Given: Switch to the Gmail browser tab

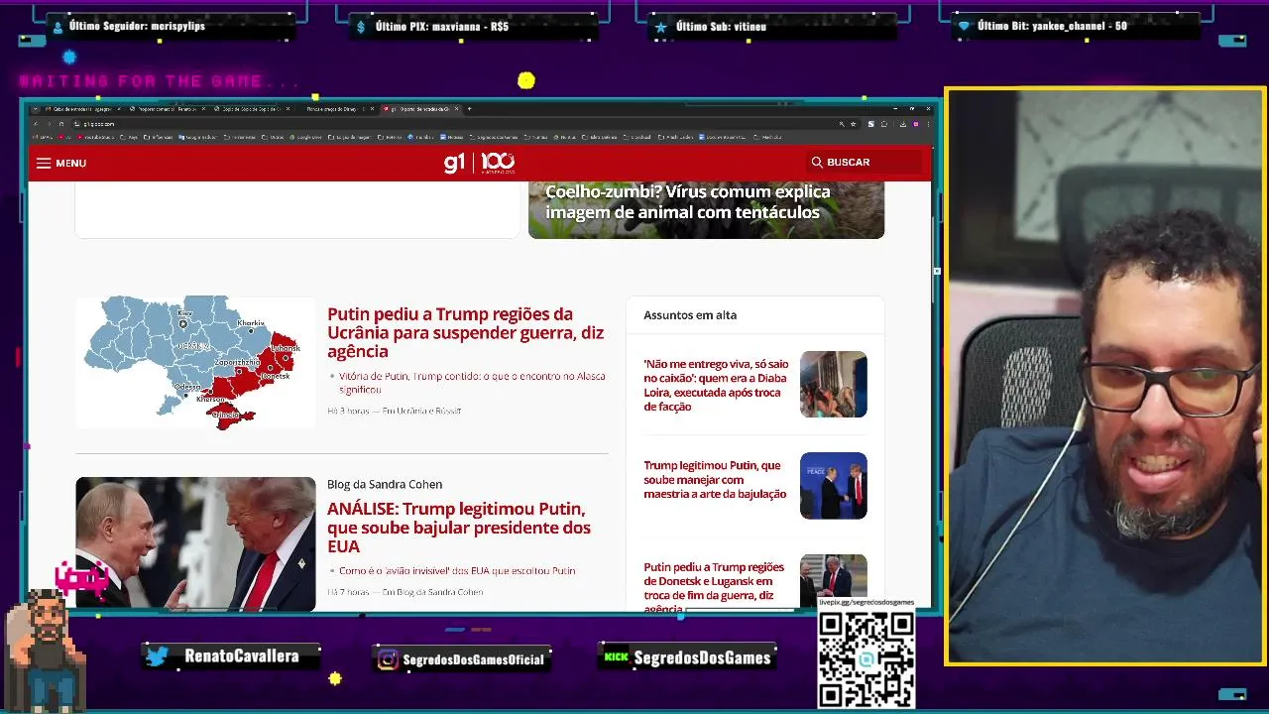Looking at the screenshot, I should pos(84,109).
